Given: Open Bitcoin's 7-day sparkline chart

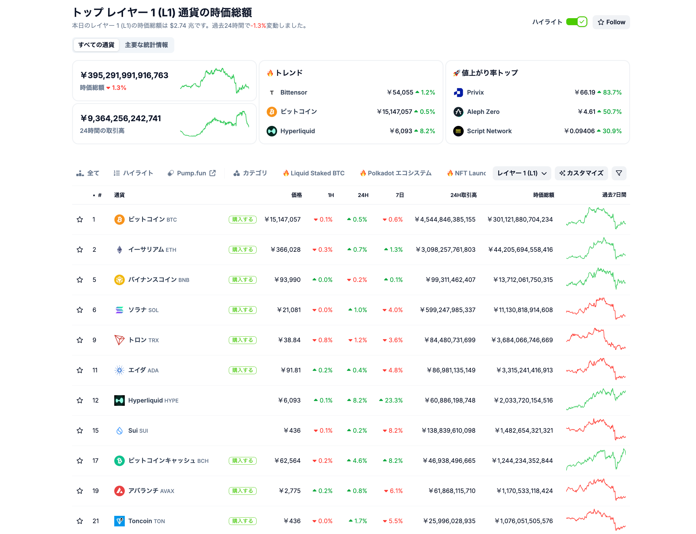Looking at the screenshot, I should [596, 219].
